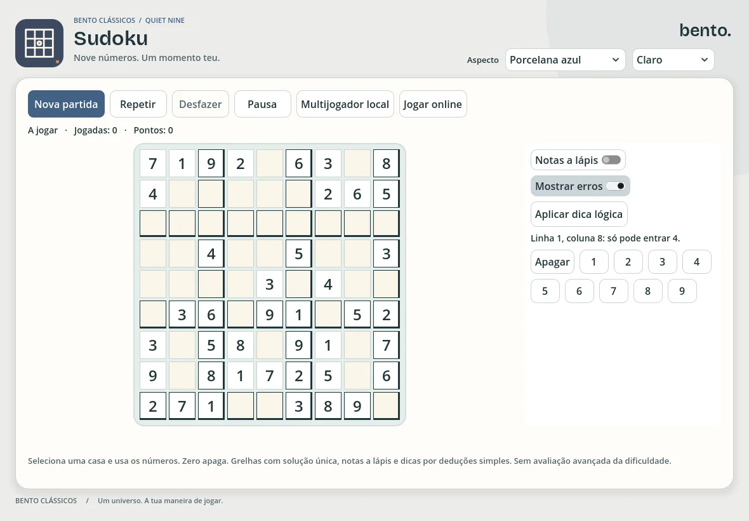This screenshot has height=521, width=749.
Task: Click the 'A jogar' status text
Action: (x=43, y=130)
